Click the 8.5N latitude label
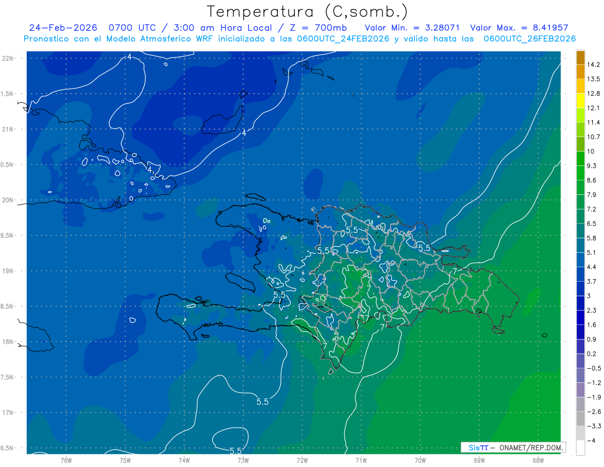604x467 pixels. 7,306
